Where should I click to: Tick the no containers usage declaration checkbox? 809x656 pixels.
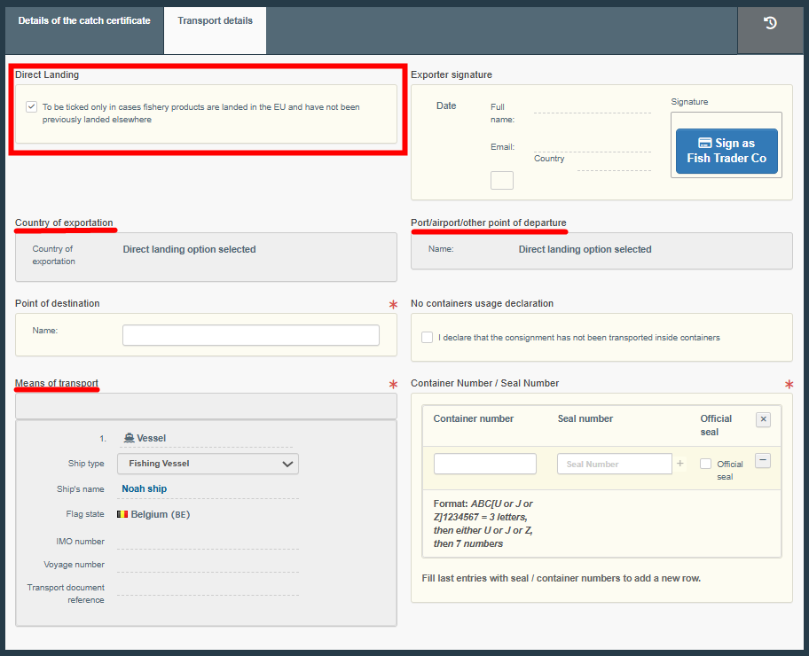pyautogui.click(x=428, y=338)
